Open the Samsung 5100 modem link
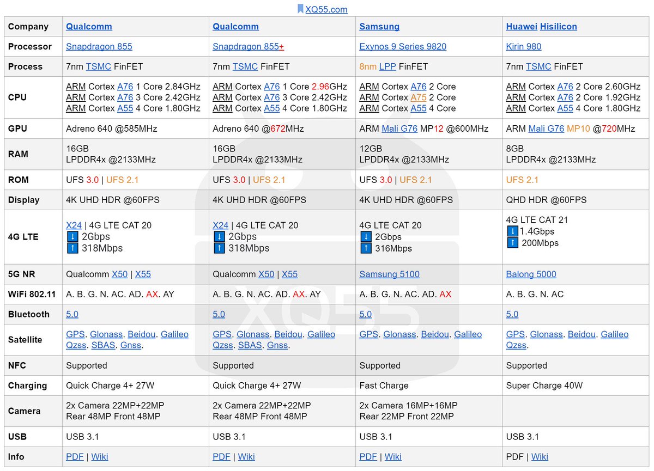Viewport: 654px width, 471px height. point(390,274)
